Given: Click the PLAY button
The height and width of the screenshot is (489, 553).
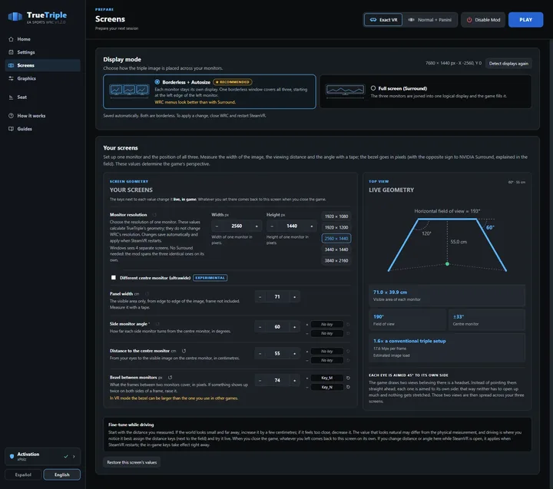Looking at the screenshot, I should (525, 20).
